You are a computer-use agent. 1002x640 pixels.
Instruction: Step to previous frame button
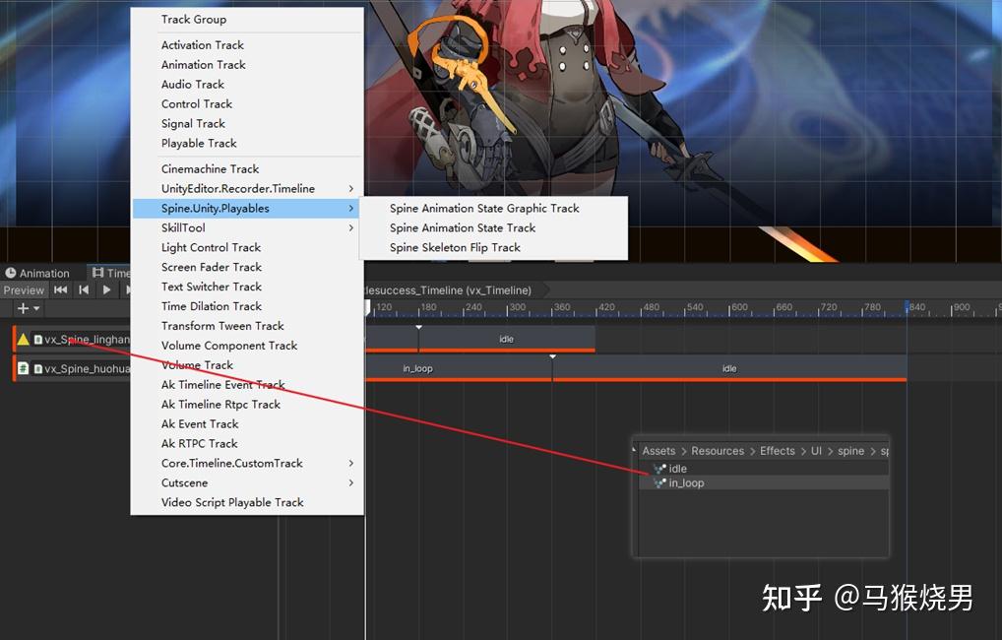tap(84, 289)
